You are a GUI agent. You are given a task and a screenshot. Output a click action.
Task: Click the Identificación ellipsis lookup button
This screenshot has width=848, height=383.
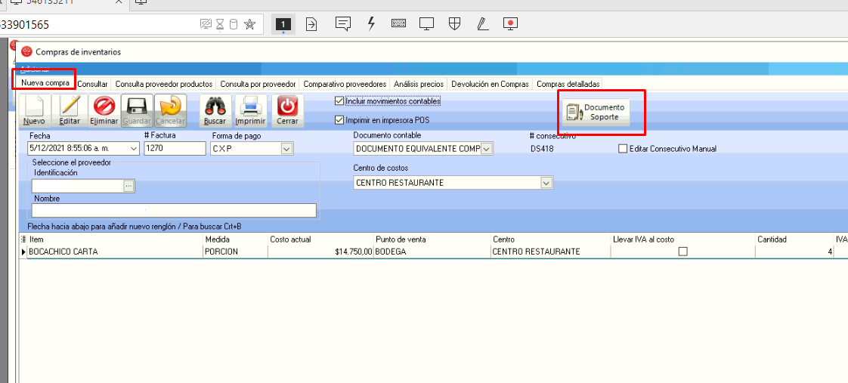tap(128, 185)
